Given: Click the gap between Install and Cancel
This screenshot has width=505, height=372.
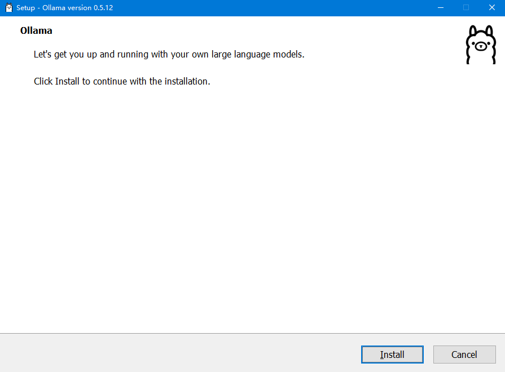Looking at the screenshot, I should coord(428,355).
